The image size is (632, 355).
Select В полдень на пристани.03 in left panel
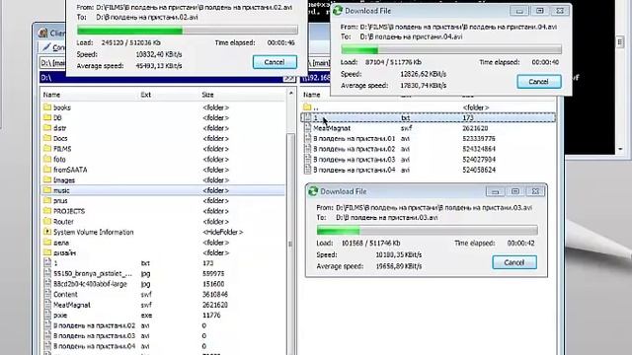95,335
